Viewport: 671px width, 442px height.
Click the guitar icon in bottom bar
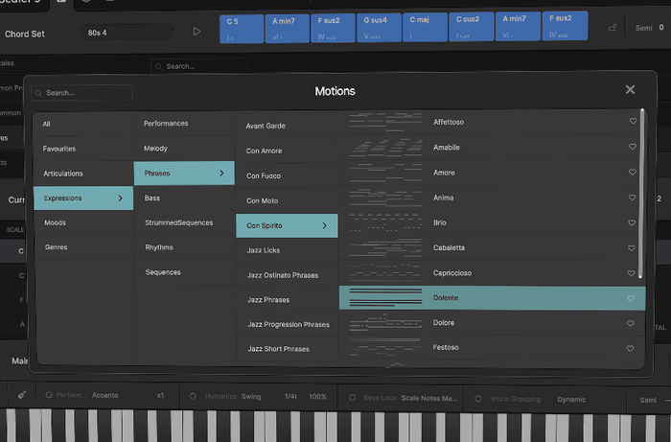coord(21,395)
